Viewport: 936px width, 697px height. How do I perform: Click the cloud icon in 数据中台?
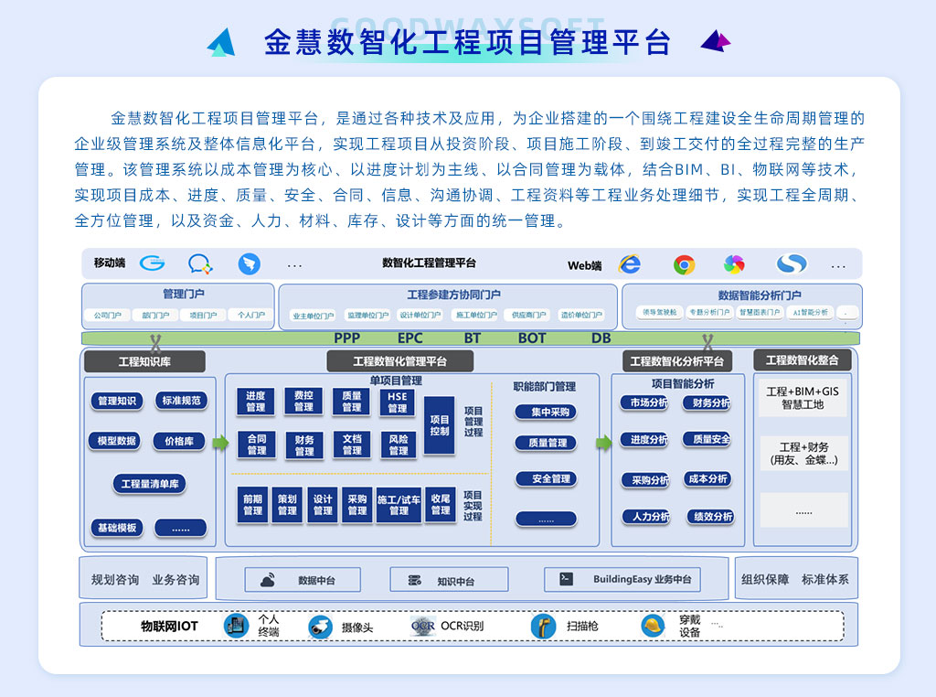pos(267,580)
